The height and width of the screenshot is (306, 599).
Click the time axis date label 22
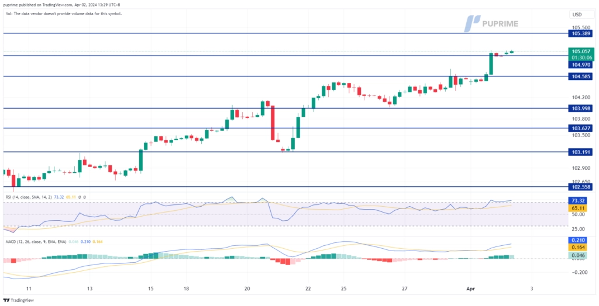(308, 288)
